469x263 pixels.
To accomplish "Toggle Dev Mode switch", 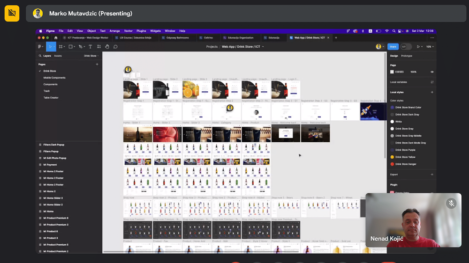I will pos(406,46).
